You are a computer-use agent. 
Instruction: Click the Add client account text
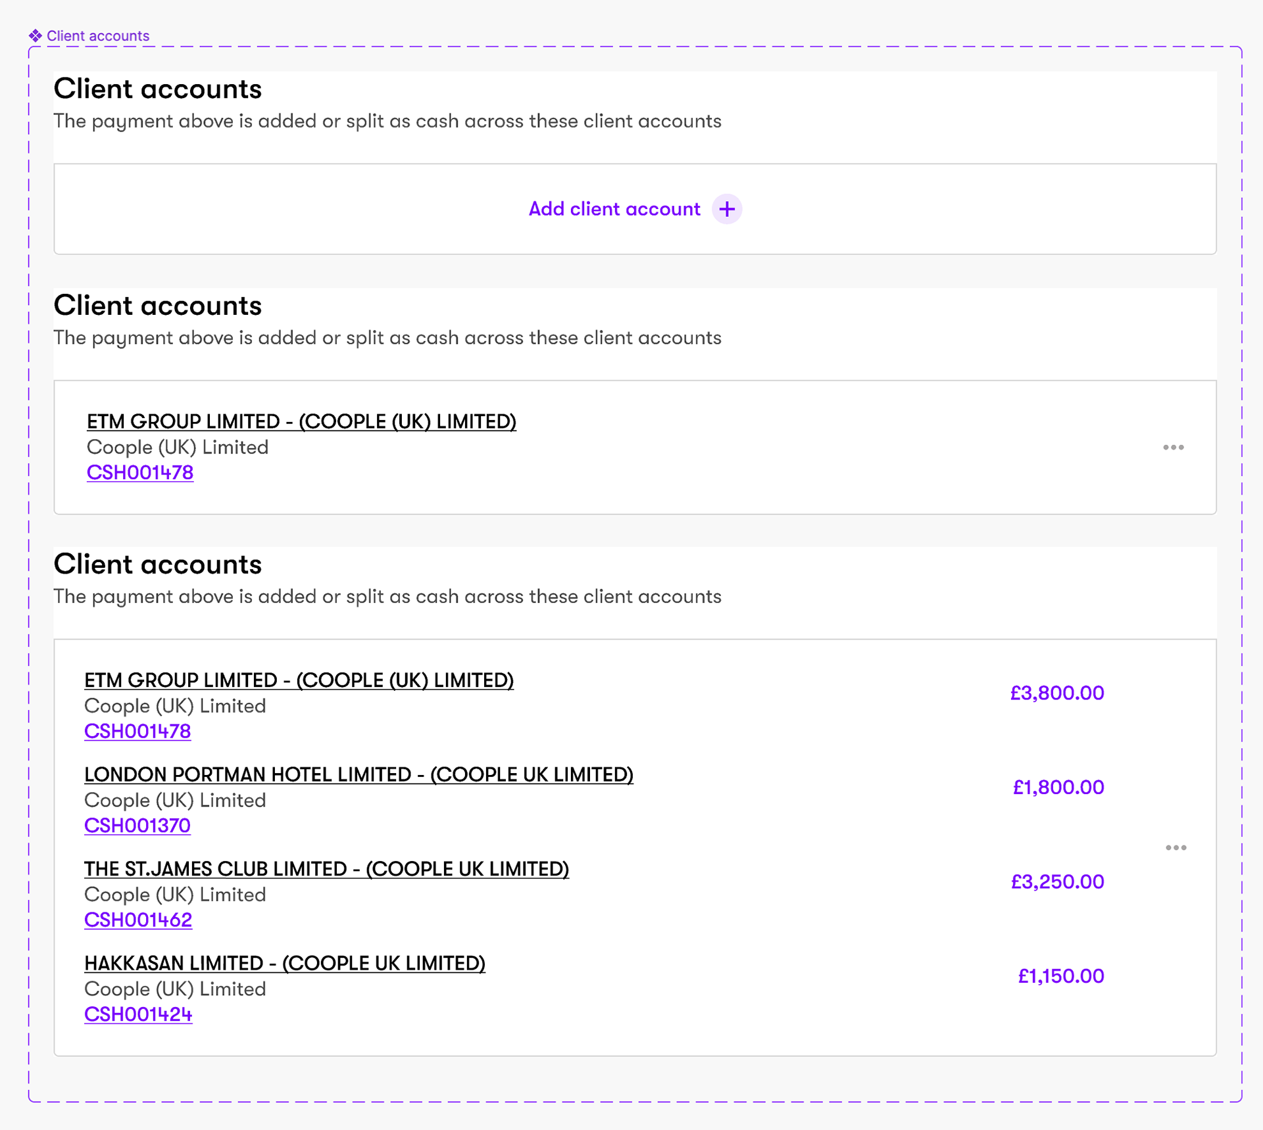coord(614,209)
